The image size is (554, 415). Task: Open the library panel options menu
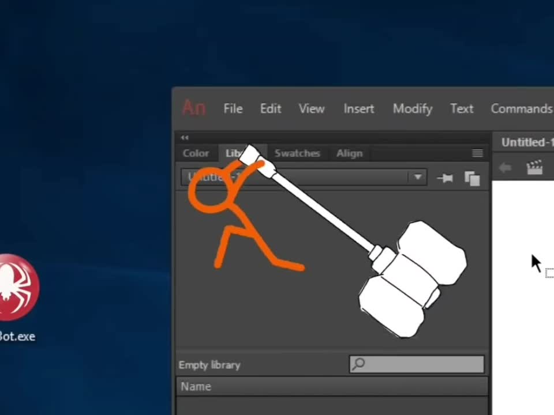(x=477, y=153)
